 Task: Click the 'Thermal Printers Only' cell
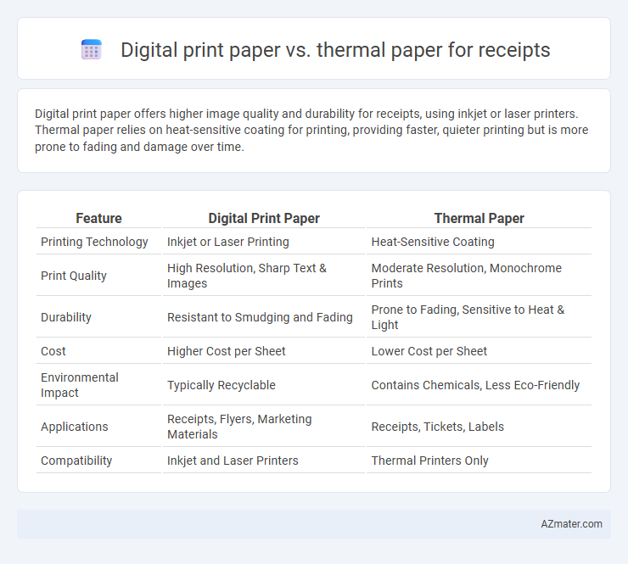(x=429, y=461)
